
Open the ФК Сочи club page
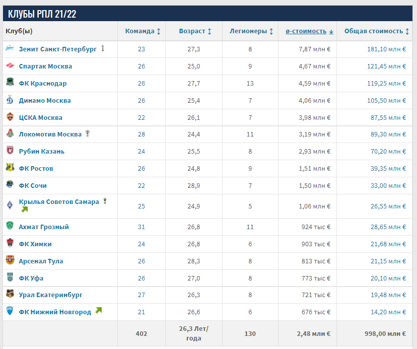click(x=33, y=185)
